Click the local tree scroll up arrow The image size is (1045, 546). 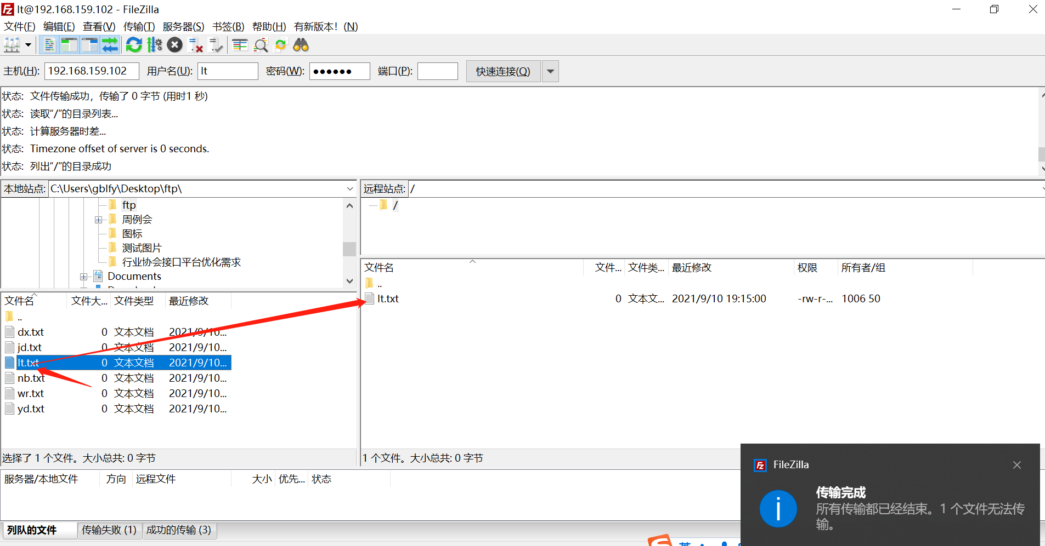click(349, 205)
